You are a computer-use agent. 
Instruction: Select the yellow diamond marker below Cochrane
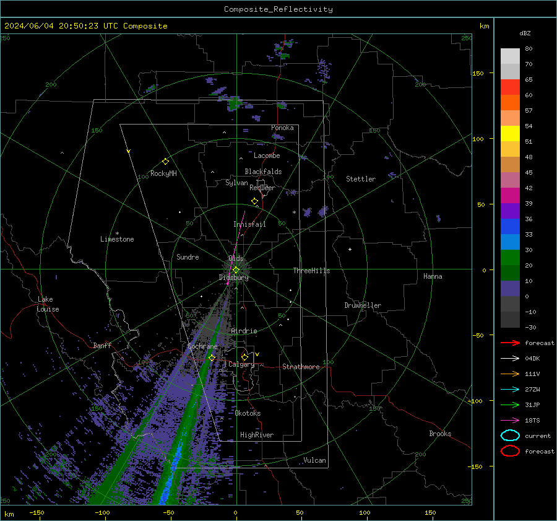click(x=212, y=357)
